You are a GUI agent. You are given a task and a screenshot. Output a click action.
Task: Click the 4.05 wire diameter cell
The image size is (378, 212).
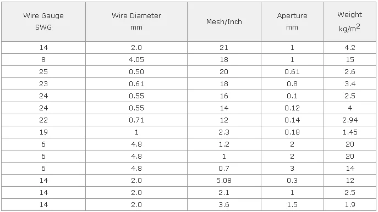point(136,60)
